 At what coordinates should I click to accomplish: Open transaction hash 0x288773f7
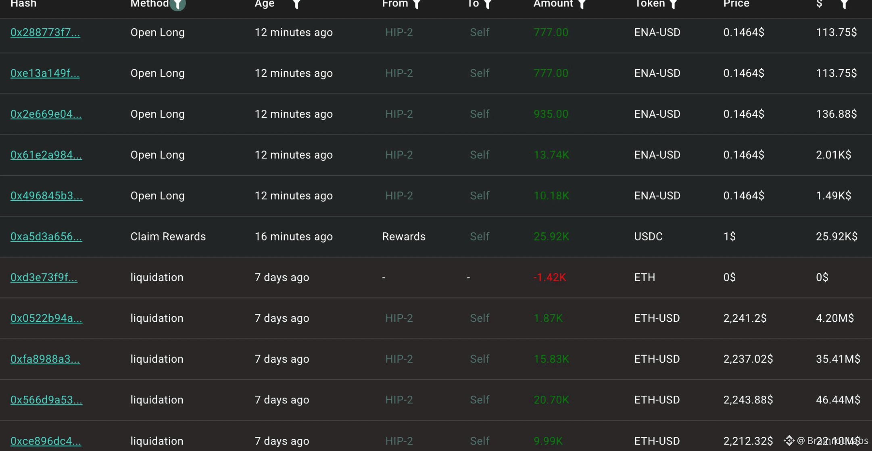[x=45, y=32]
